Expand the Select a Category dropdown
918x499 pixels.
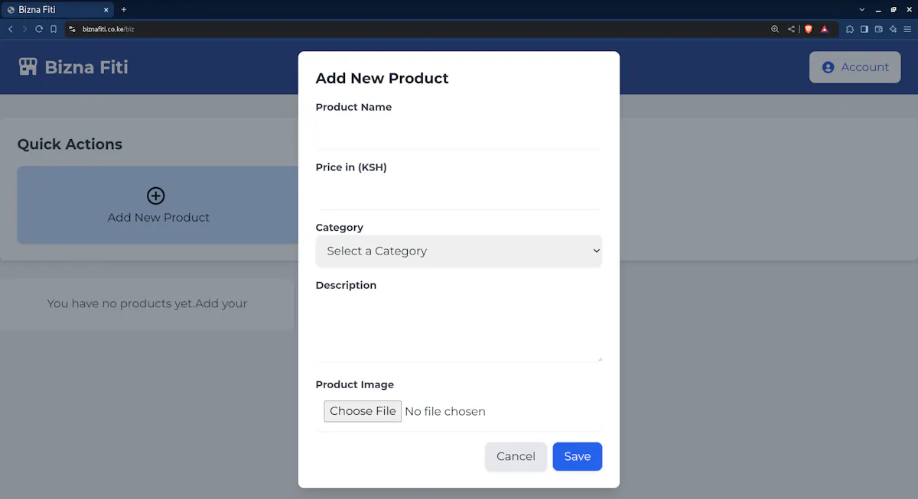tap(459, 251)
